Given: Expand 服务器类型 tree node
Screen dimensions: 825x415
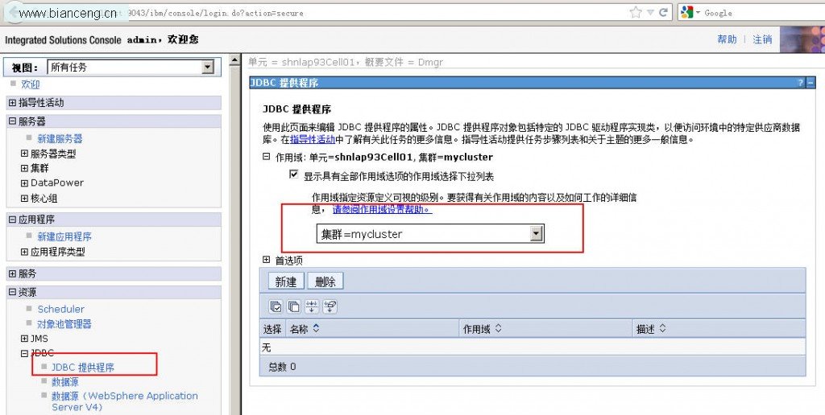Looking at the screenshot, I should (24, 154).
